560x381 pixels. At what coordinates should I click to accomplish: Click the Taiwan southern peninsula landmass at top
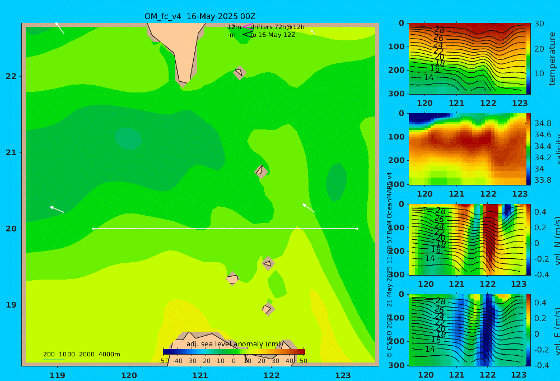(x=181, y=50)
